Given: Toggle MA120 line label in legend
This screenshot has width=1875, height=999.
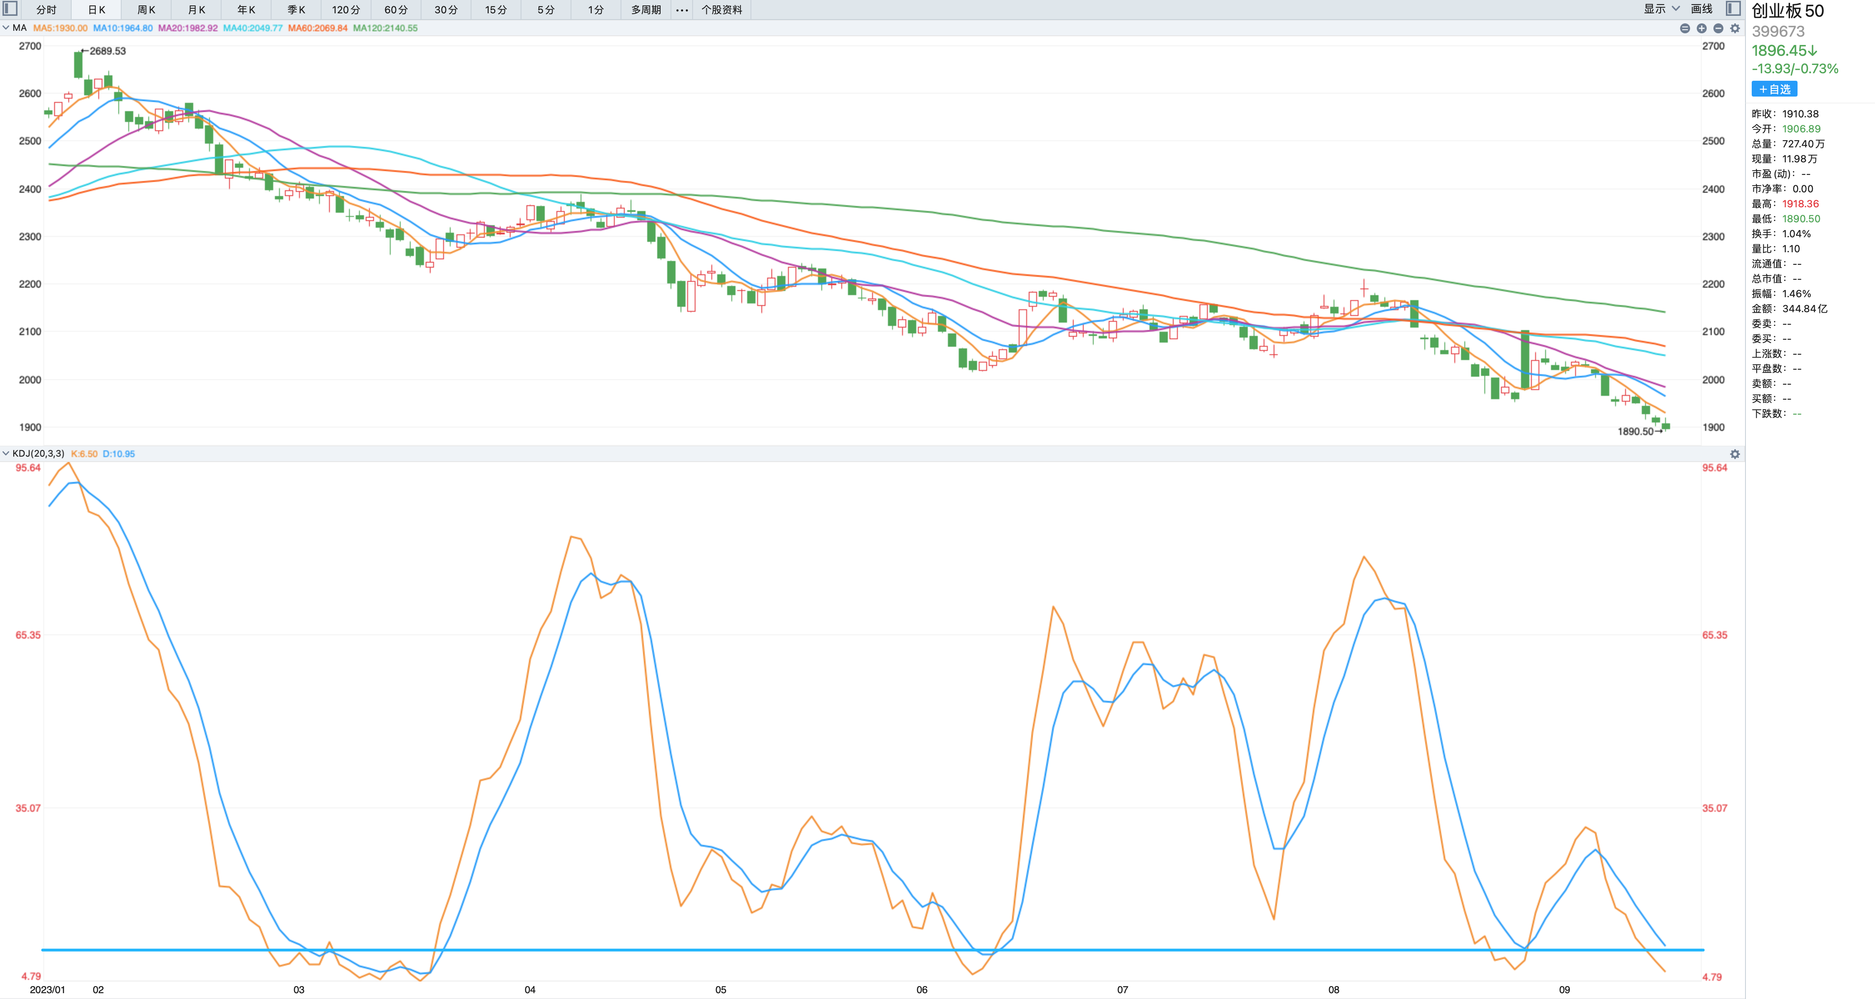Looking at the screenshot, I should point(385,27).
